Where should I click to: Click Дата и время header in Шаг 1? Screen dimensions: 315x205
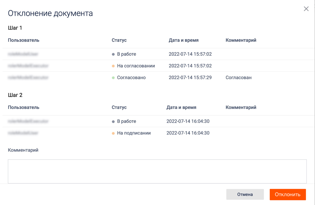pyautogui.click(x=183, y=40)
